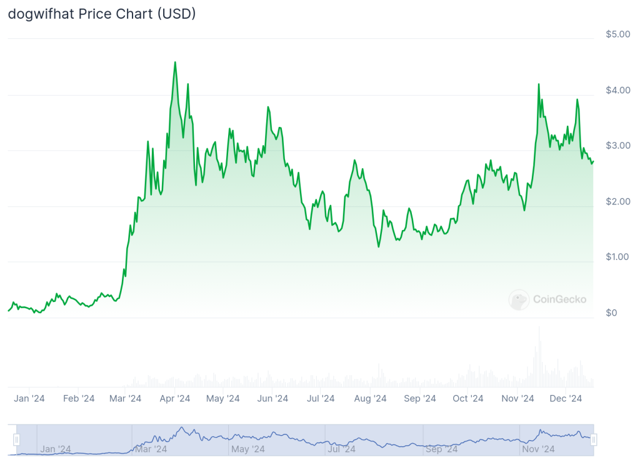Click the right range slider handle
This screenshot has height=467, width=640.
tap(594, 439)
